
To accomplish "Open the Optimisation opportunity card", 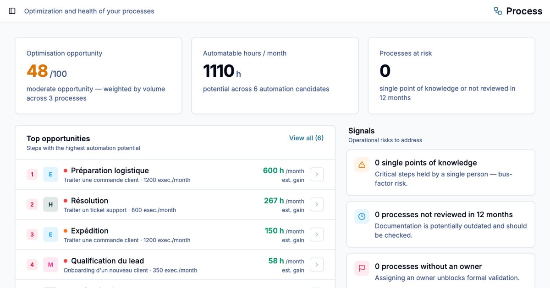I will (99, 75).
